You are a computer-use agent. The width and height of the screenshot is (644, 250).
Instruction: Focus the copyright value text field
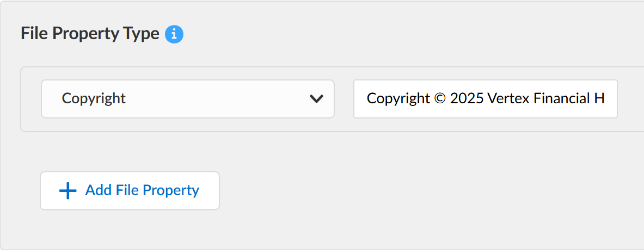(485, 99)
